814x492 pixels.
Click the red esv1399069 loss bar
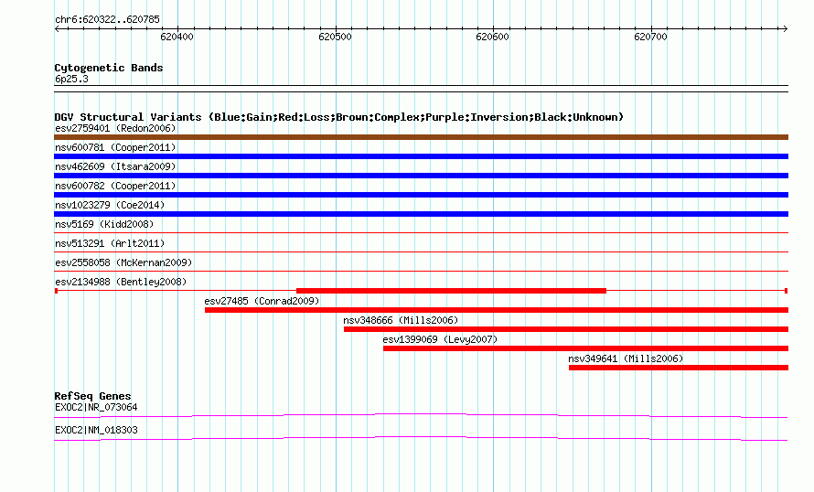click(585, 348)
